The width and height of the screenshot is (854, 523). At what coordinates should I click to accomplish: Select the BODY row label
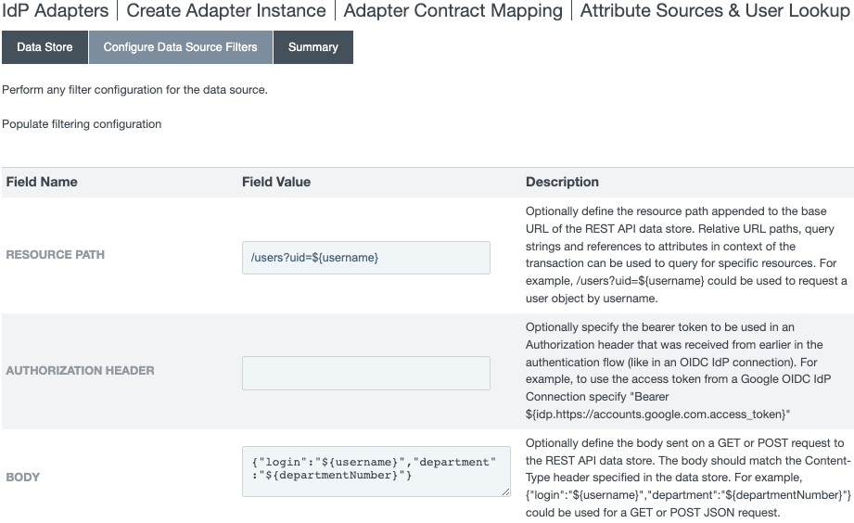(x=22, y=478)
